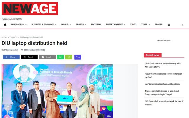
Task: Open the hamburger menu icon
Action: [169, 25]
